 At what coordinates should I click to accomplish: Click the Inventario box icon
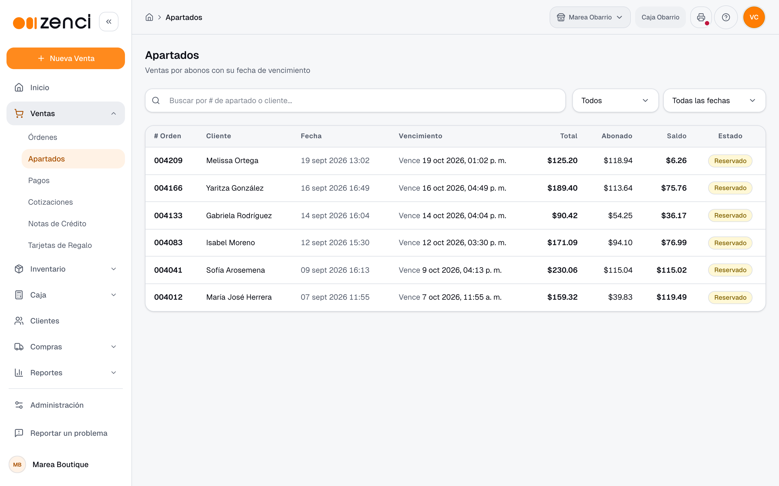[19, 269]
